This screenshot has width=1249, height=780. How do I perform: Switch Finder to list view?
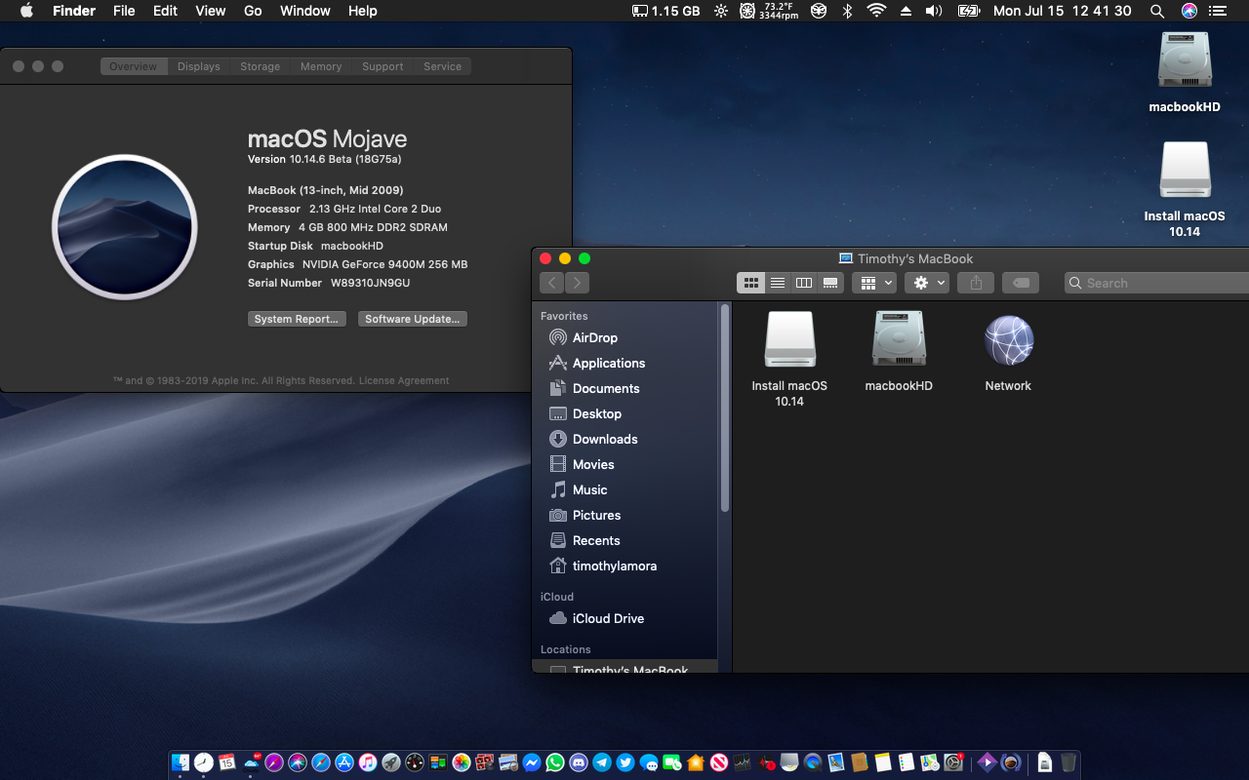coord(778,283)
